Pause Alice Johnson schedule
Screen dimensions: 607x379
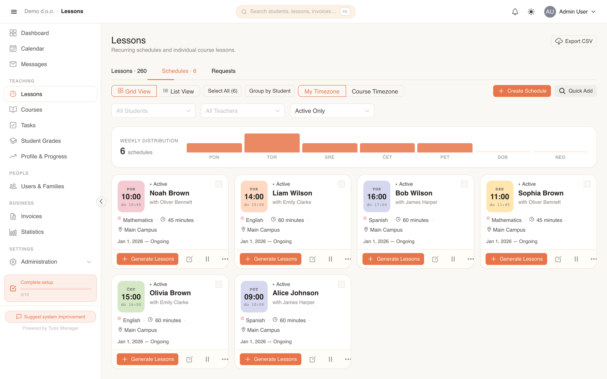tap(330, 359)
